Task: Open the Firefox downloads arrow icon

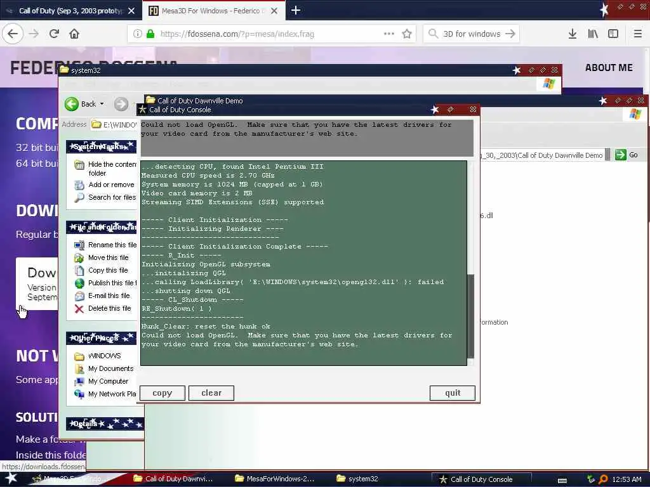Action: click(573, 34)
